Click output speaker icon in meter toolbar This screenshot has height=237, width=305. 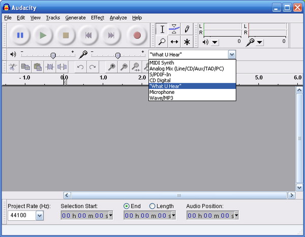coord(205,42)
